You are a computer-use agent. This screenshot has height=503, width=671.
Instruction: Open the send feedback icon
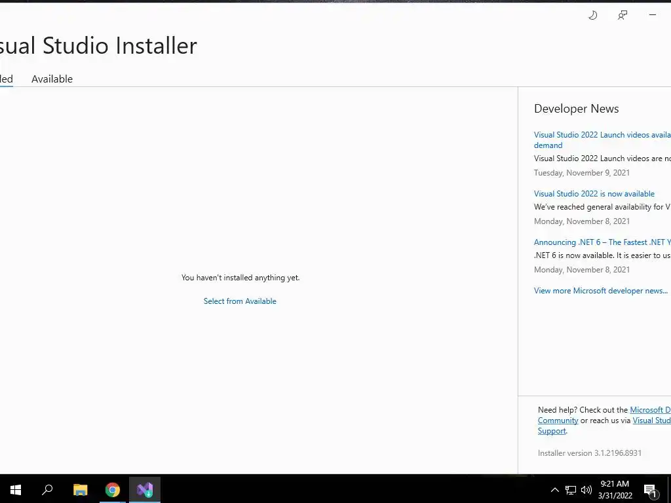[623, 16]
